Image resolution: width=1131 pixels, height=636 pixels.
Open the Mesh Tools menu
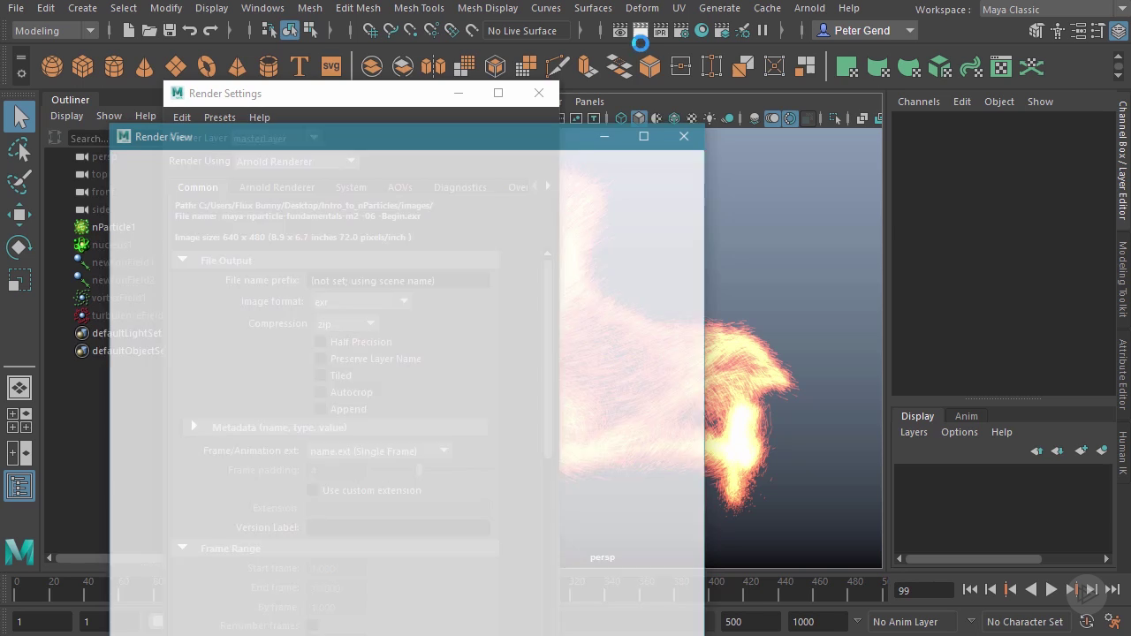(419, 8)
